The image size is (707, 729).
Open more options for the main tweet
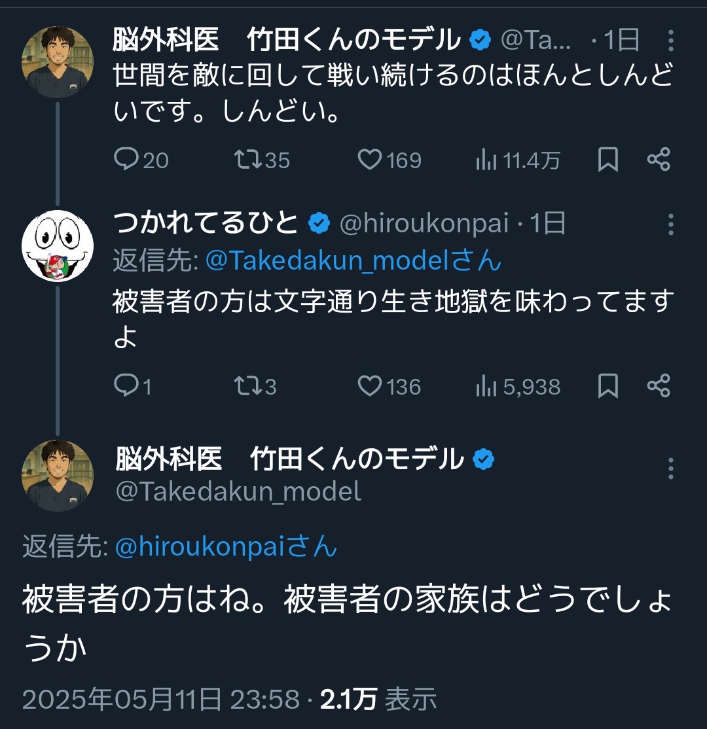(x=670, y=468)
